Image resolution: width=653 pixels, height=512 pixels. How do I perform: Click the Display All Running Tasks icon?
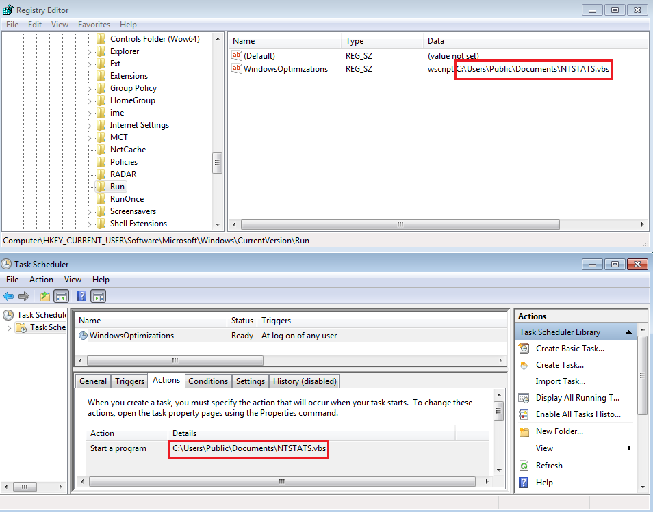point(524,398)
